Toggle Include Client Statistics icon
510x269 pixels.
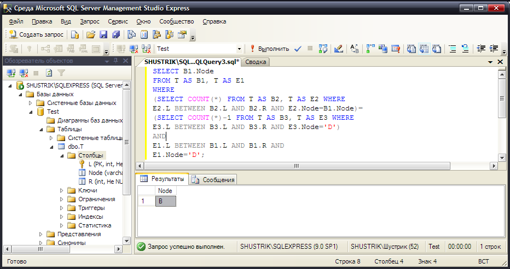[x=383, y=49]
